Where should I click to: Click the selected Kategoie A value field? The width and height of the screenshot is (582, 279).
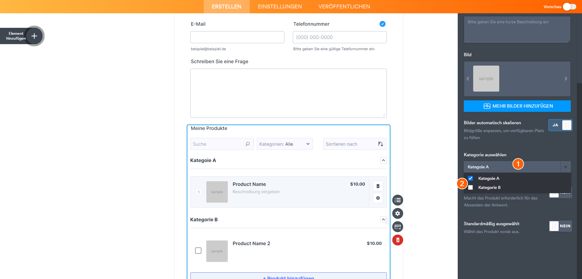512,167
